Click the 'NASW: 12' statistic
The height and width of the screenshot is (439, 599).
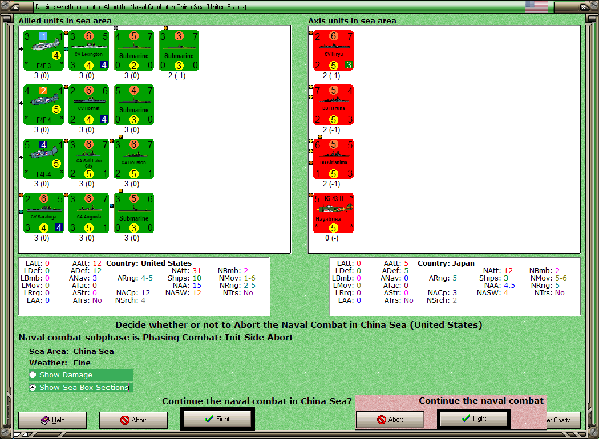click(183, 293)
